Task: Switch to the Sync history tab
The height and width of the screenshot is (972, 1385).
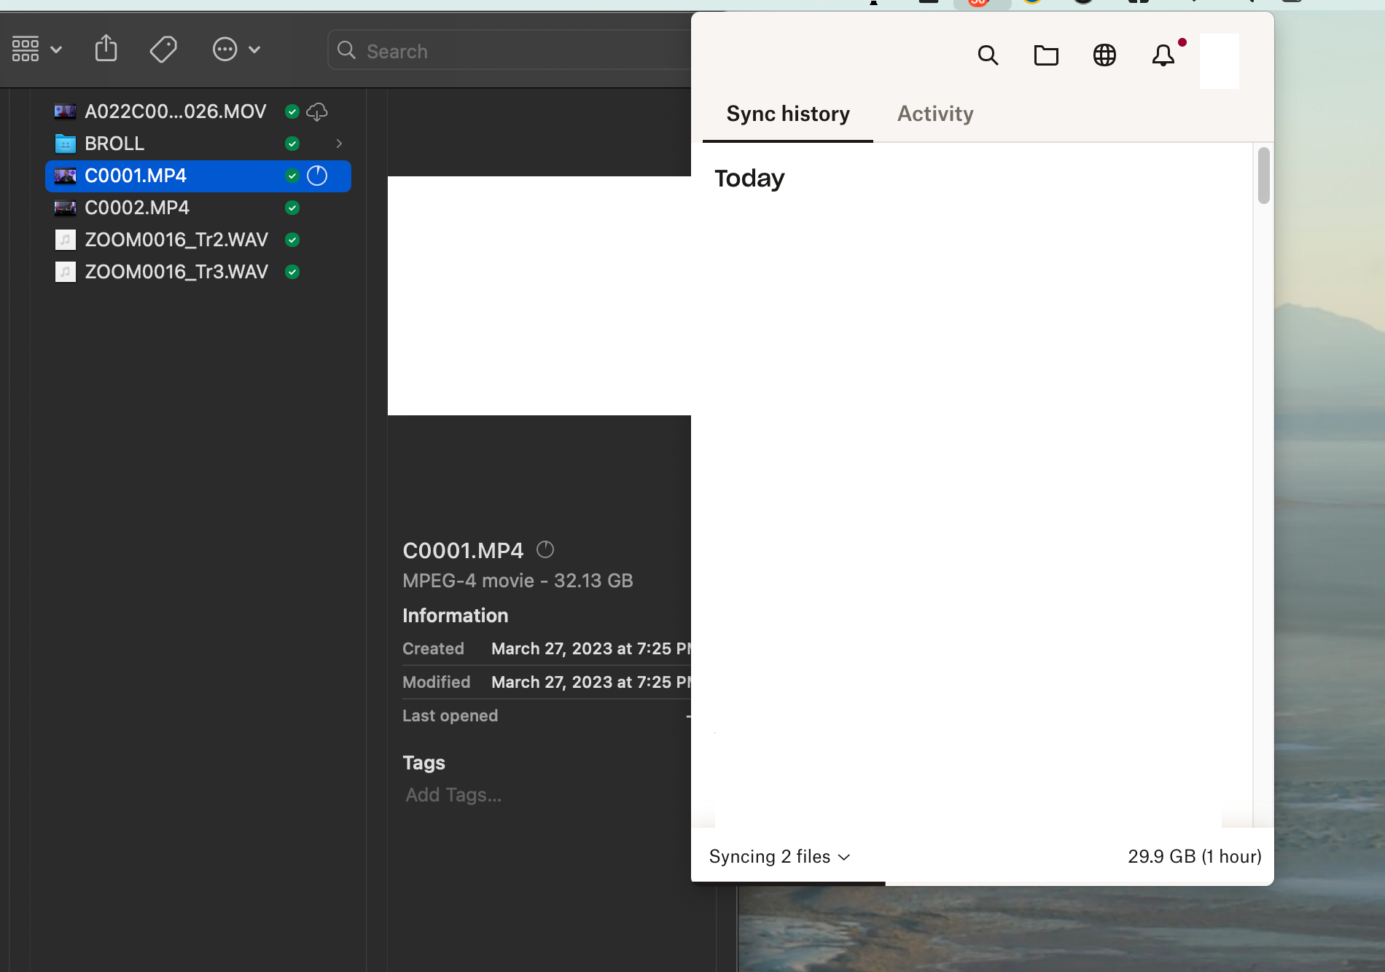Action: [x=787, y=114]
